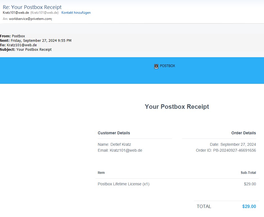Viewport: 264px width, 217px height.
Task: Click the Sub-Total column header
Action: (248, 173)
